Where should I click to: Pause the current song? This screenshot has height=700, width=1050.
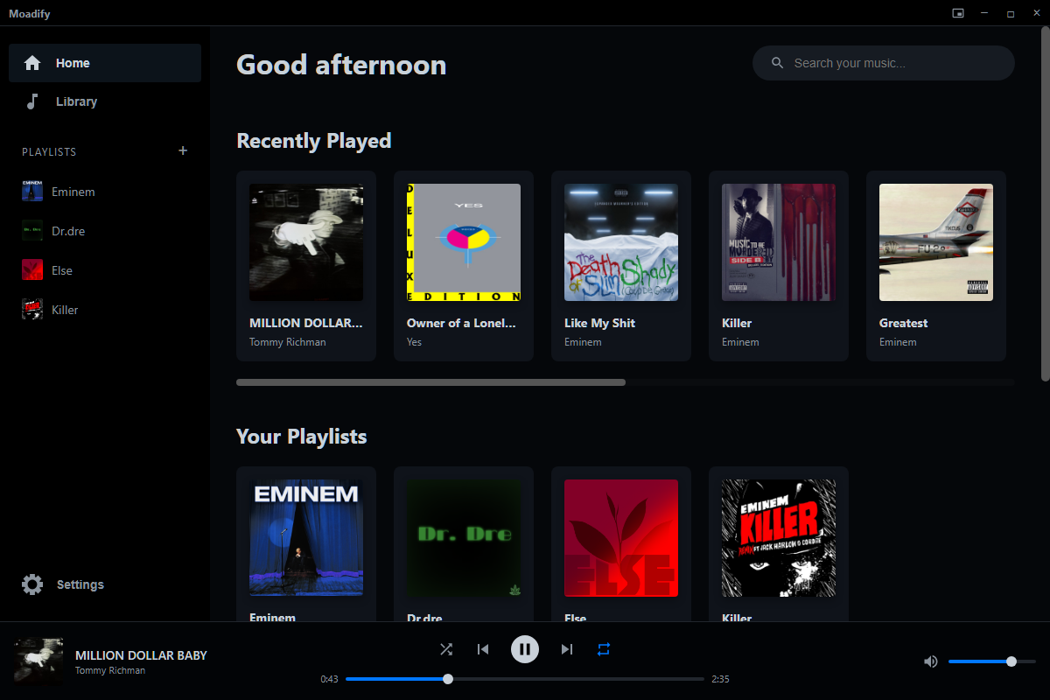click(x=525, y=649)
